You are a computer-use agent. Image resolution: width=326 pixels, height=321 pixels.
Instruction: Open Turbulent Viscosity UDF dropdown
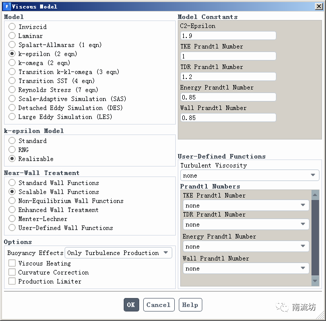(250, 175)
